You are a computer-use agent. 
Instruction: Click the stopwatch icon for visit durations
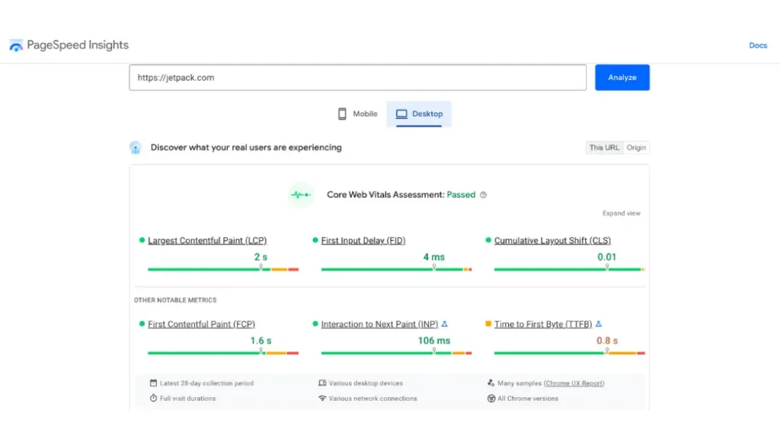click(x=153, y=398)
